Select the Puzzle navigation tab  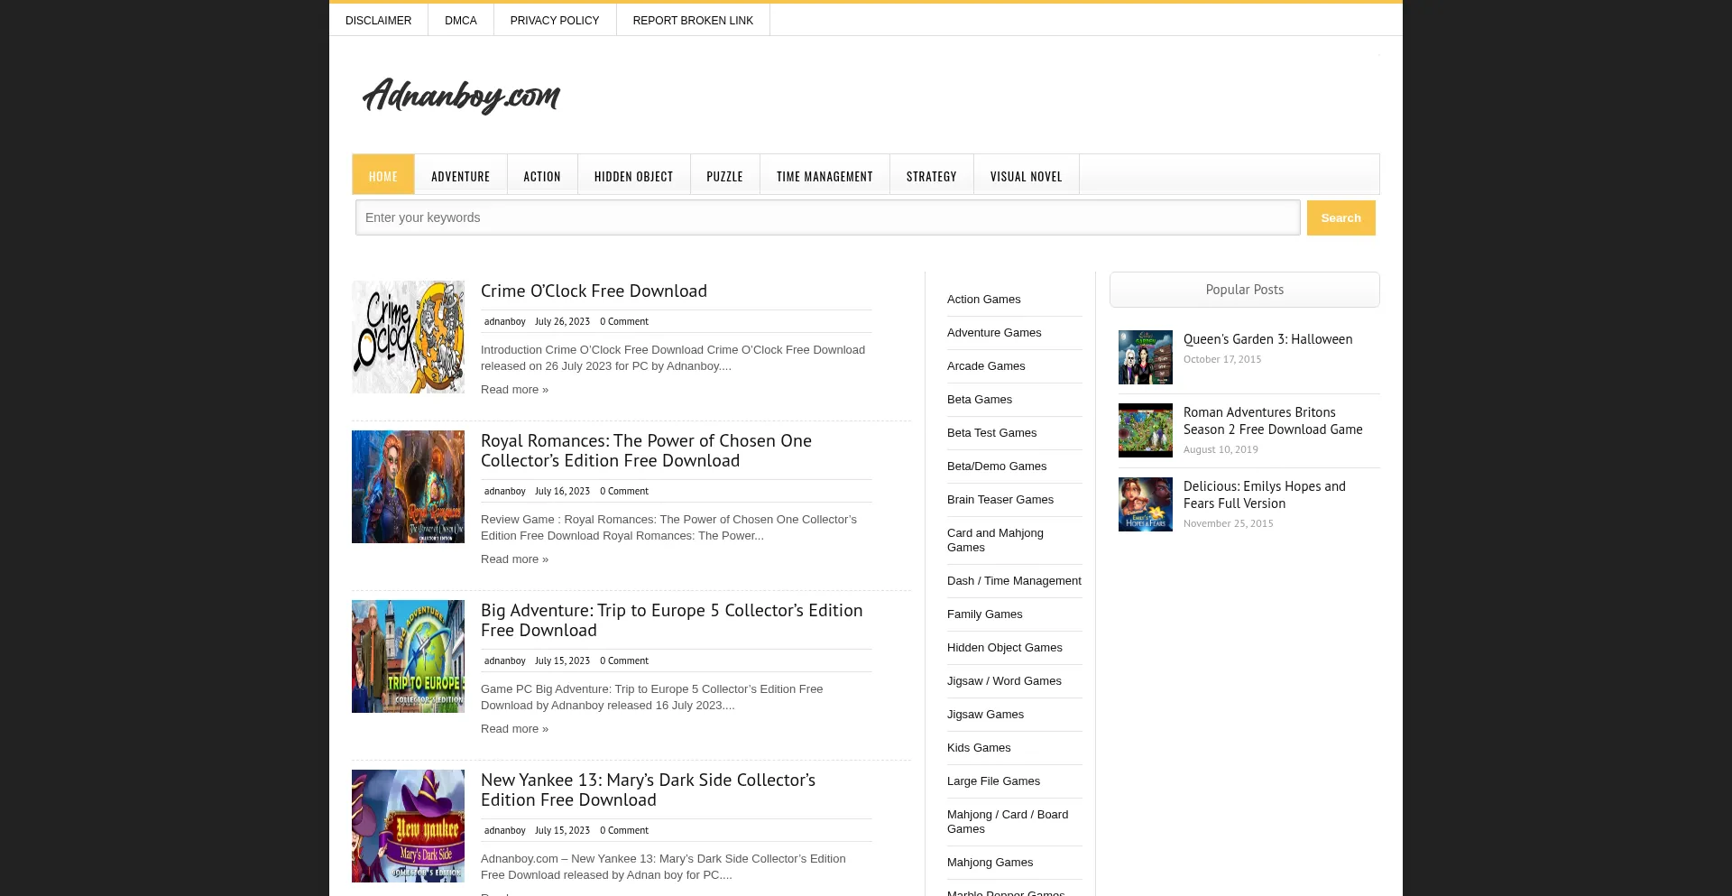point(724,175)
